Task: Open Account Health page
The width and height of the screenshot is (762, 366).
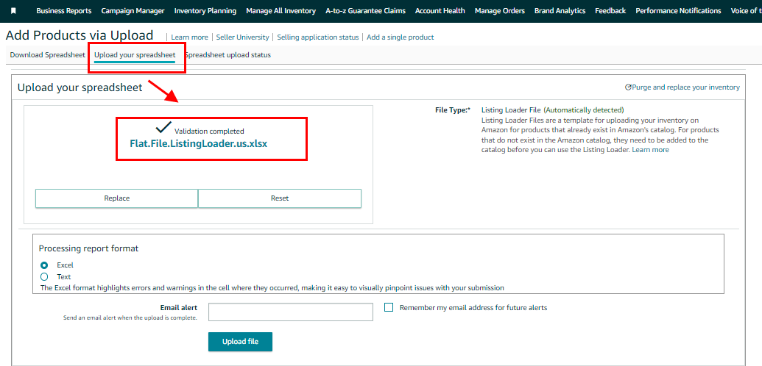Action: (x=440, y=11)
